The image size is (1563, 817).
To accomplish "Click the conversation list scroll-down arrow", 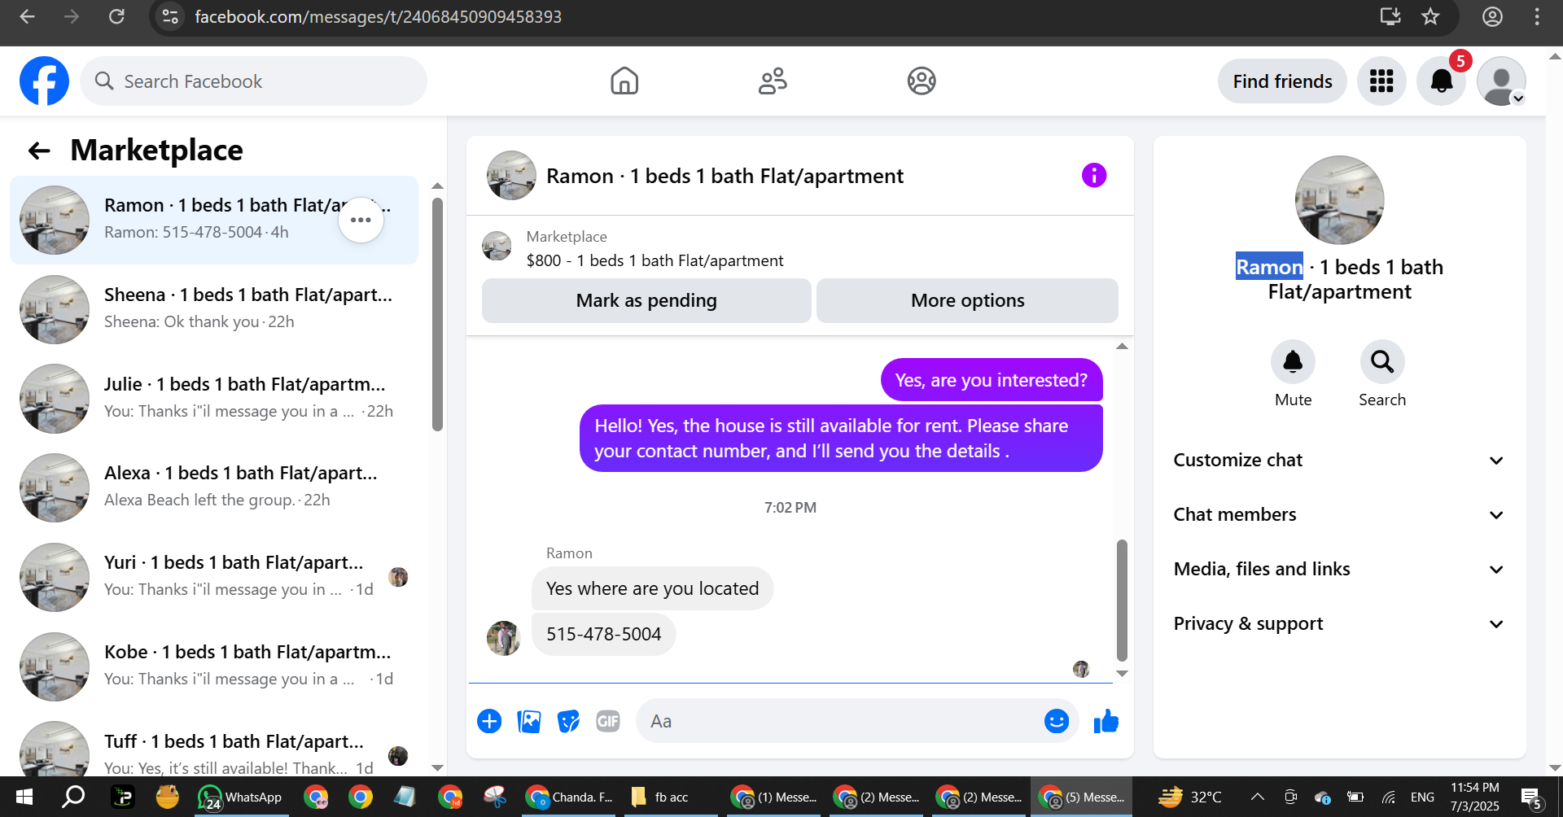I will click(437, 767).
